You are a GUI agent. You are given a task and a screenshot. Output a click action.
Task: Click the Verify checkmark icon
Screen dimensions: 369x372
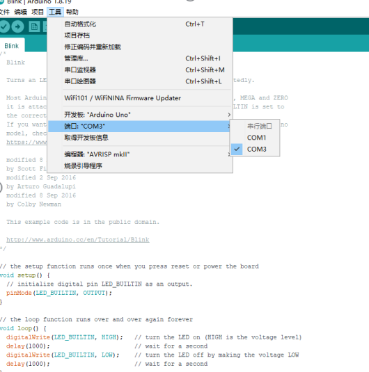point(3,26)
